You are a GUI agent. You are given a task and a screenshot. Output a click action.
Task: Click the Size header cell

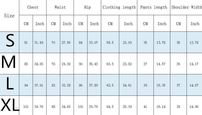tap(9, 16)
